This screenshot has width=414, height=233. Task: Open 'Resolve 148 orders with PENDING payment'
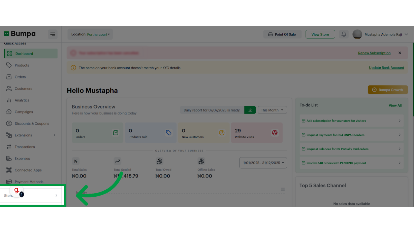tap(351, 163)
